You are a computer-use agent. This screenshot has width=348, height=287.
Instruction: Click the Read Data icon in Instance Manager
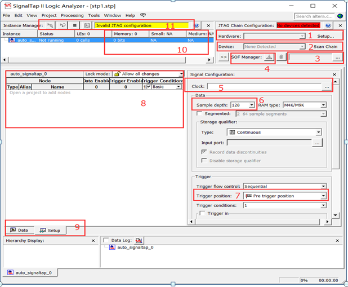coord(87,25)
